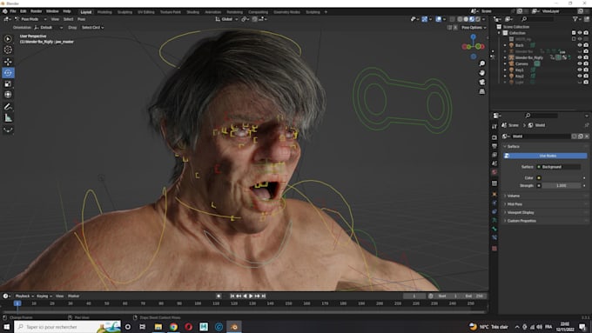This screenshot has width=592, height=333.
Task: Open the Playback menu in timeline
Action: click(24, 296)
